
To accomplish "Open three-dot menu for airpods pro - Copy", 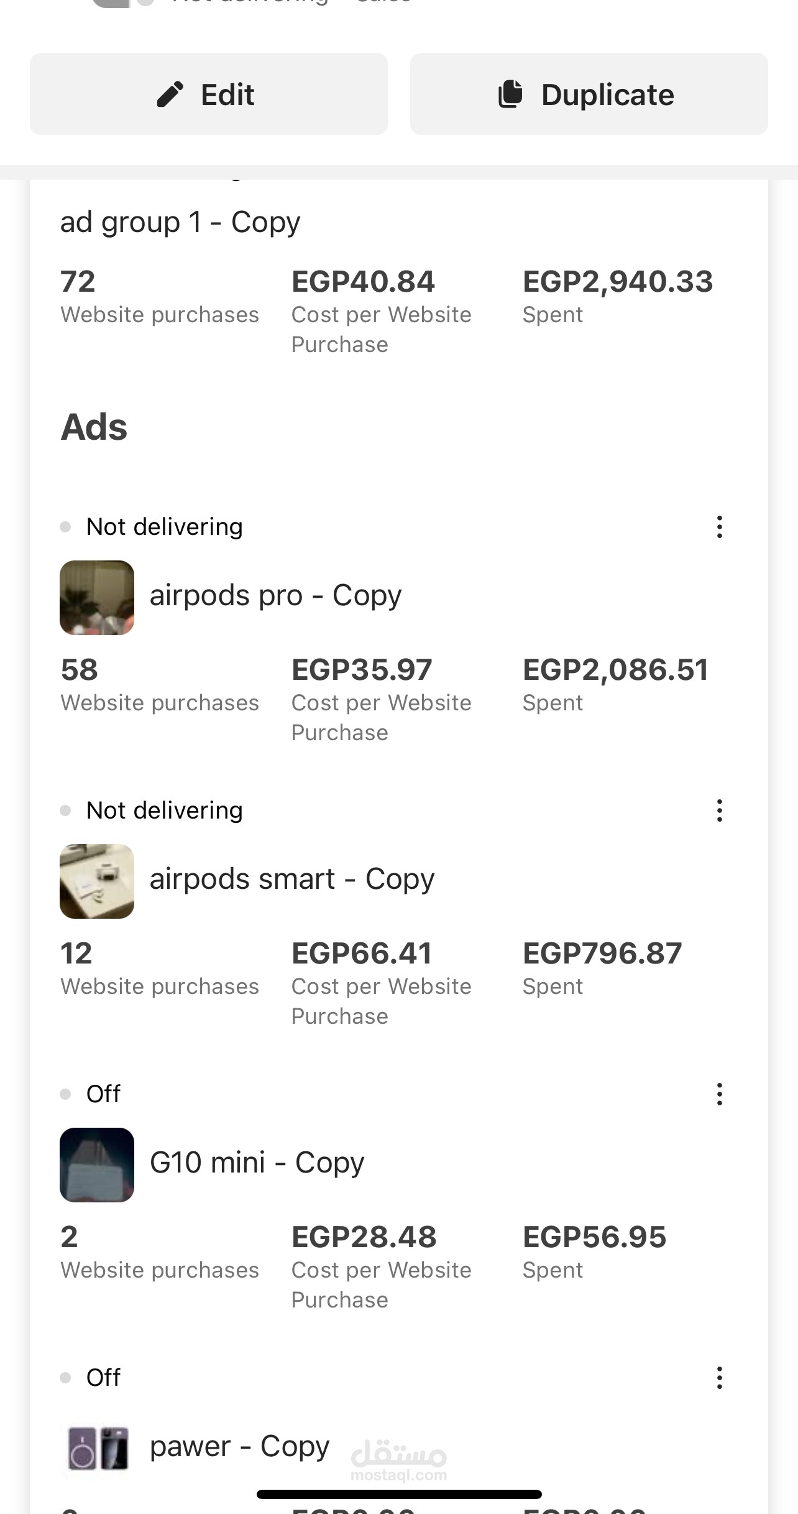I will click(x=719, y=527).
